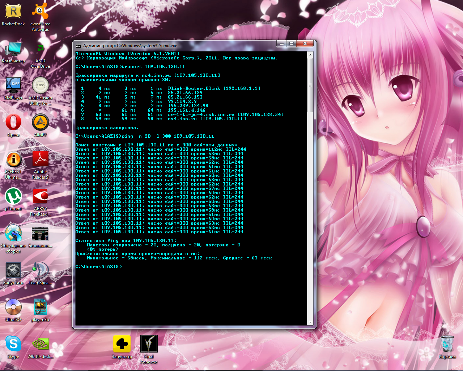Launch the Opera browser icon
The height and width of the screenshot is (371, 463).
point(13,126)
